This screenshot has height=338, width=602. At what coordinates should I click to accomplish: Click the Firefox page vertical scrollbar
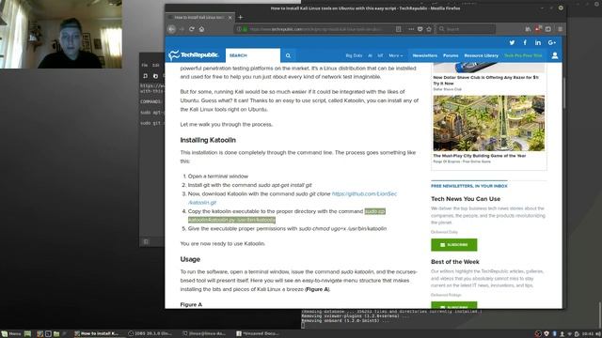564,94
